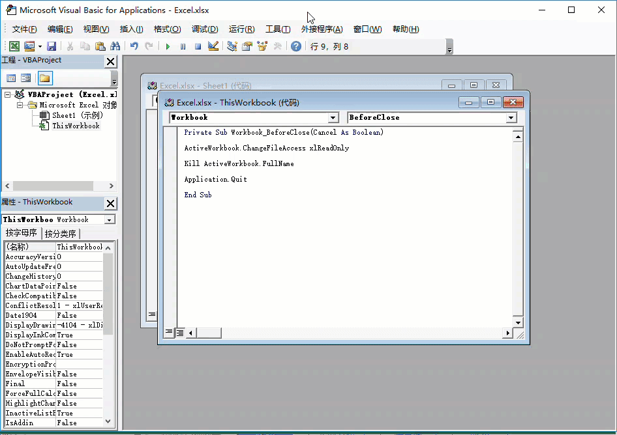Maximize the ThisWorkbook (代码) code window
Screen dimensions: 617x435
click(x=490, y=102)
